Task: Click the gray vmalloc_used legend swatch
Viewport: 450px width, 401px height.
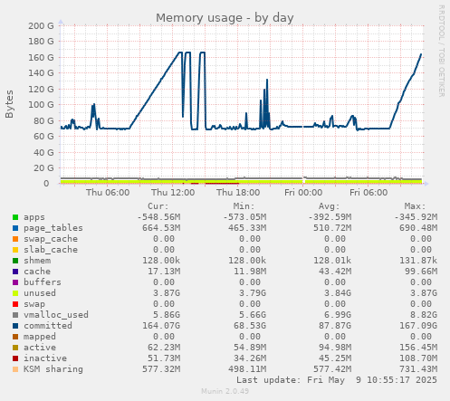Action: click(15, 315)
